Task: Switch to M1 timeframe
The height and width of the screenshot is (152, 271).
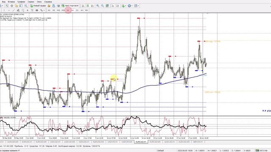Action: pos(49,10)
